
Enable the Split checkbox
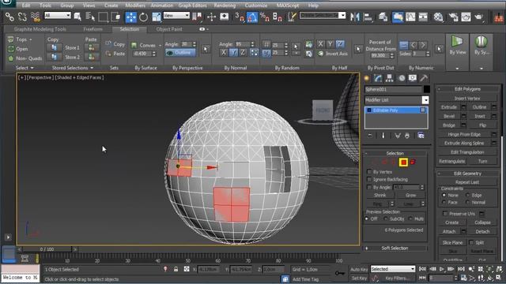[x=471, y=242]
